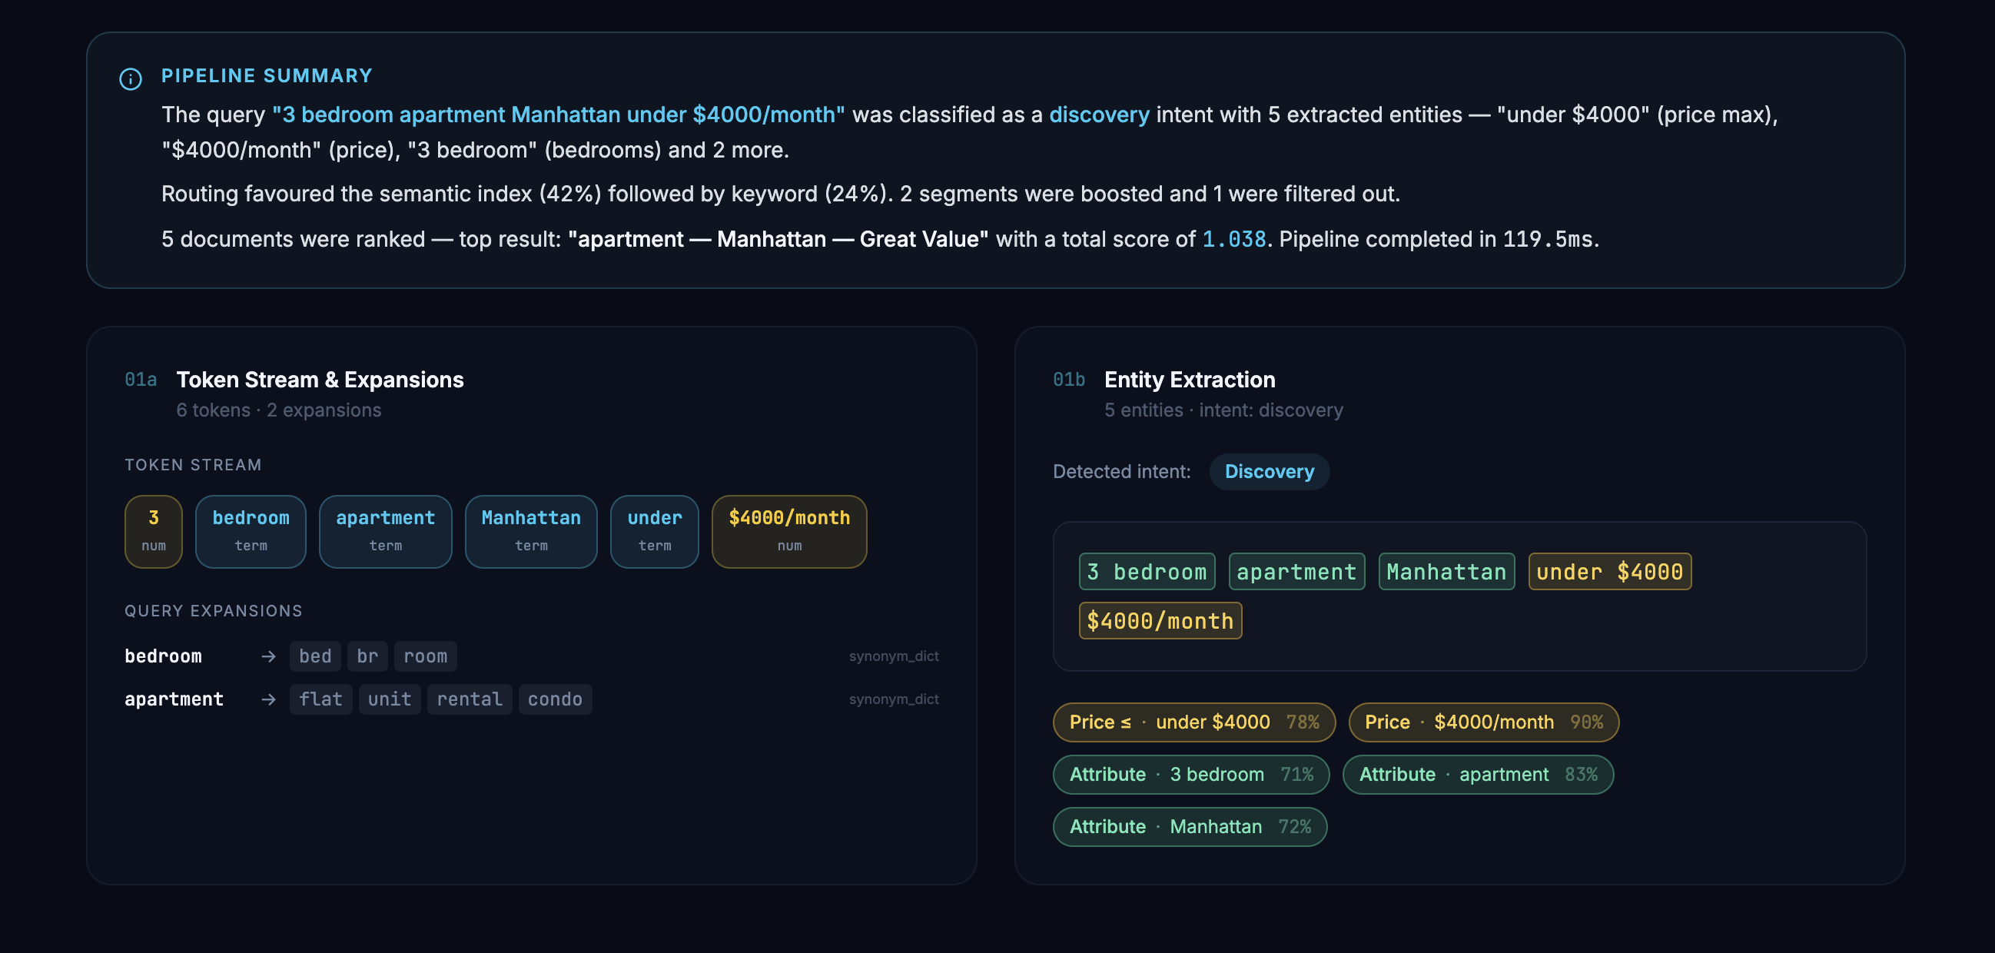
Task: Click Attribute Manhattan 72% pill
Action: click(x=1189, y=827)
